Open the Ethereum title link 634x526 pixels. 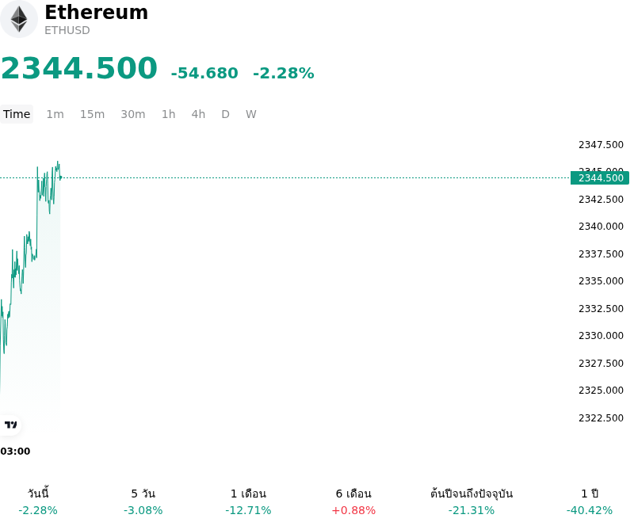[x=96, y=12]
